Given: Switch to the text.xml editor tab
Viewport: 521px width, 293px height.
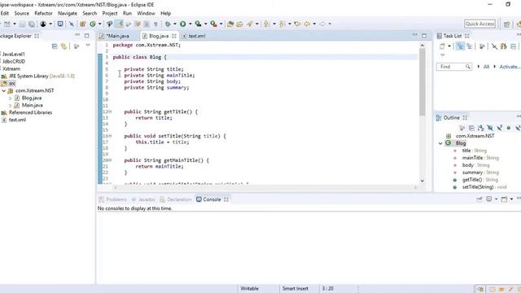Looking at the screenshot, I should pos(197,36).
